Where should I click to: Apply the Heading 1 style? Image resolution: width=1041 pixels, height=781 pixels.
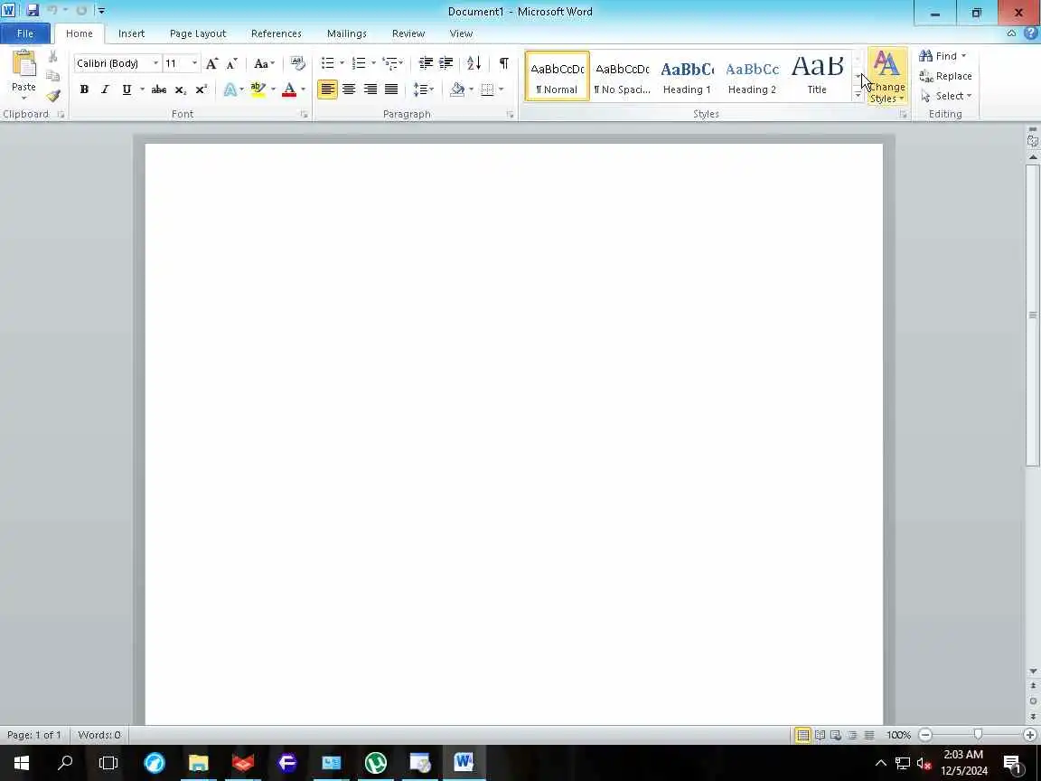687,77
